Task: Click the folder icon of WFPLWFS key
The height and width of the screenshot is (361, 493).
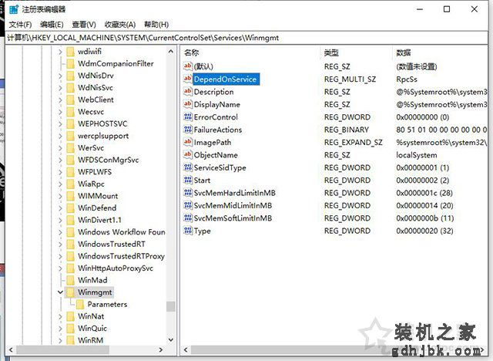Action: tap(70, 172)
